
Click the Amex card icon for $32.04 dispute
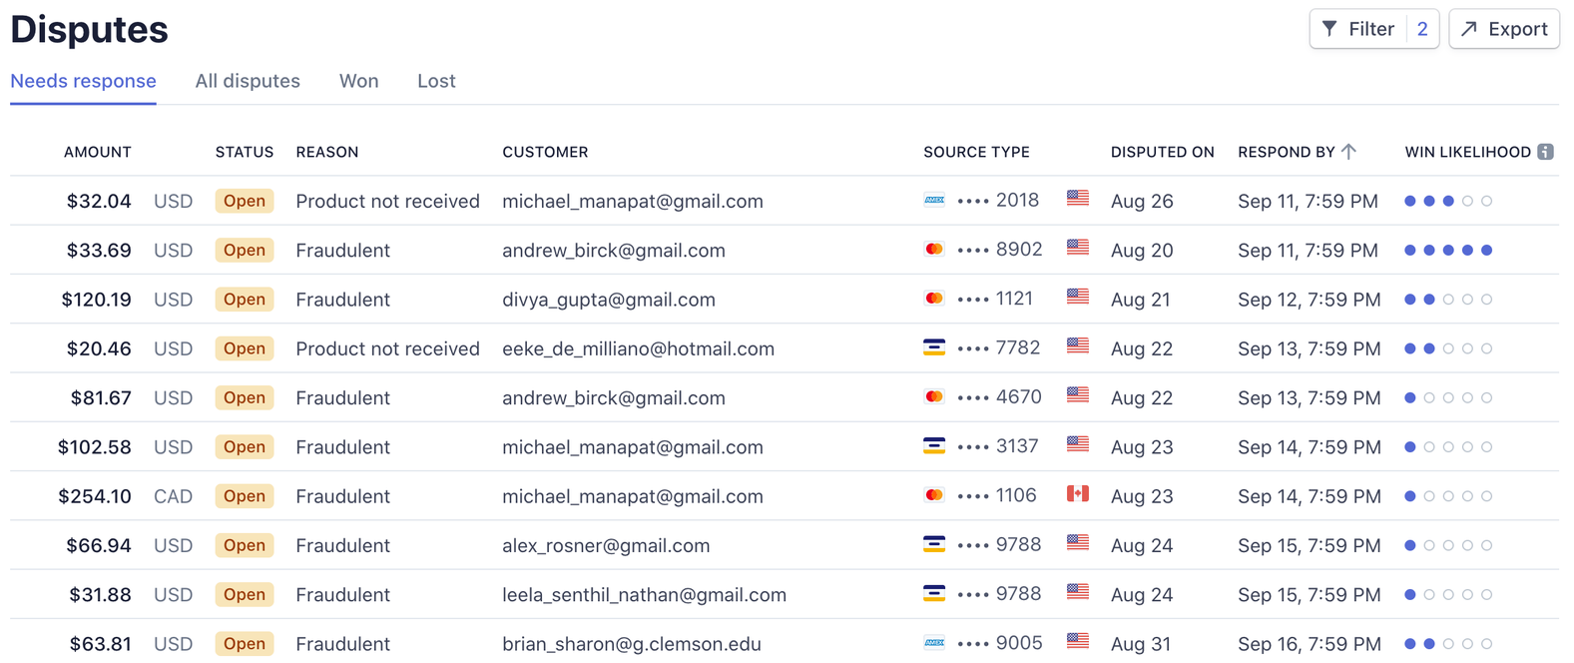934,200
